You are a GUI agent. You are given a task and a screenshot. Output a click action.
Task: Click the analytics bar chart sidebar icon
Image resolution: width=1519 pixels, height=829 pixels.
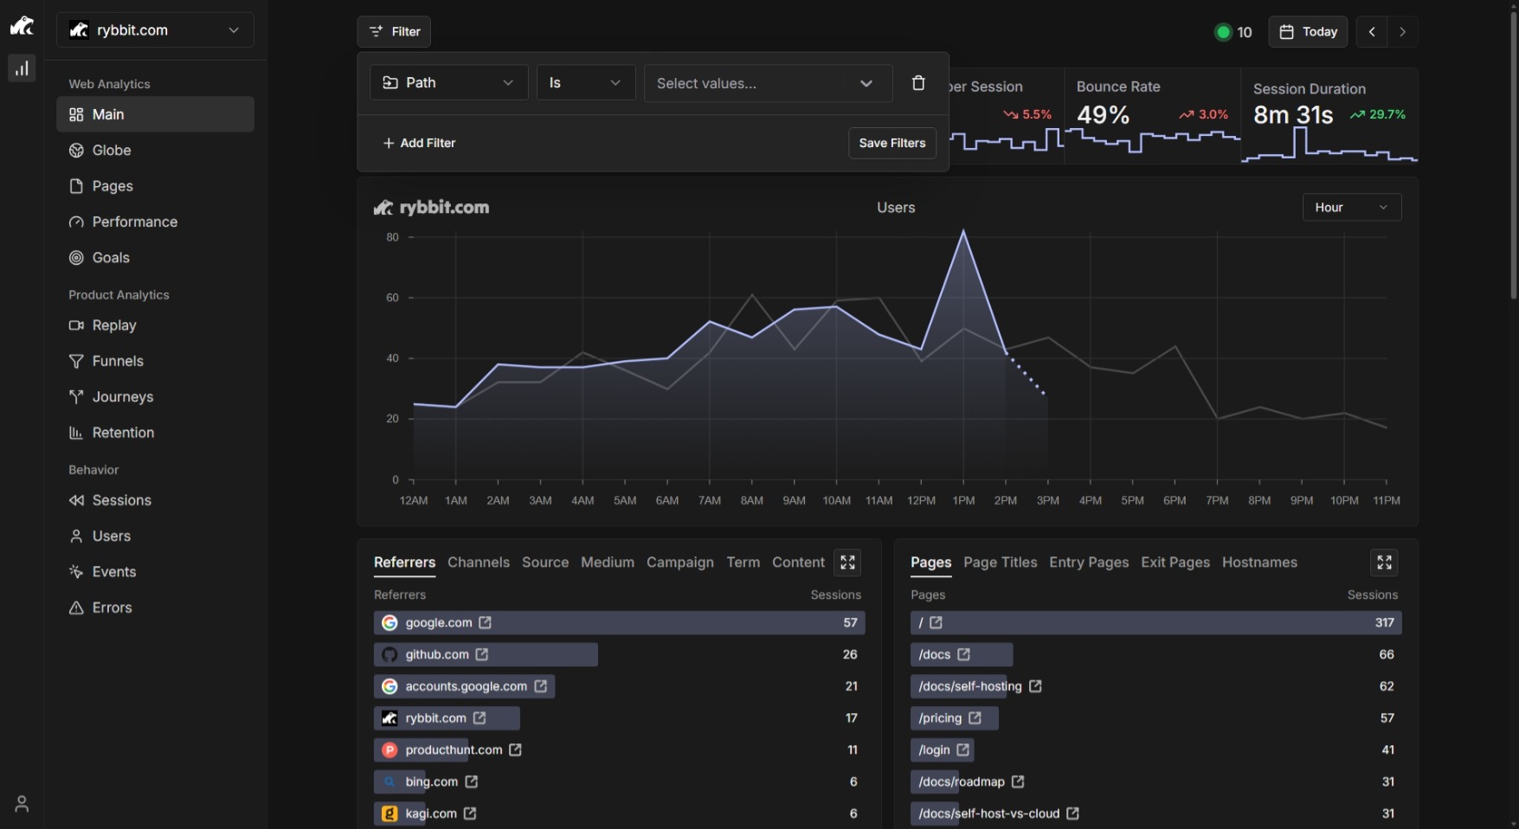22,68
